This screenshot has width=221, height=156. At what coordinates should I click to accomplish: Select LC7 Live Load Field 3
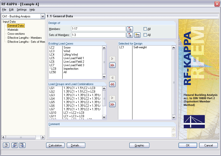click(x=75, y=65)
